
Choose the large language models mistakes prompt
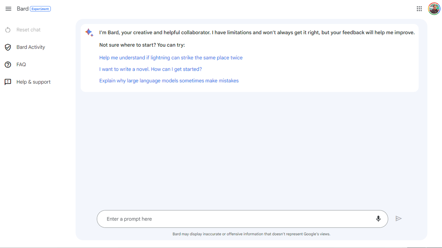click(169, 81)
